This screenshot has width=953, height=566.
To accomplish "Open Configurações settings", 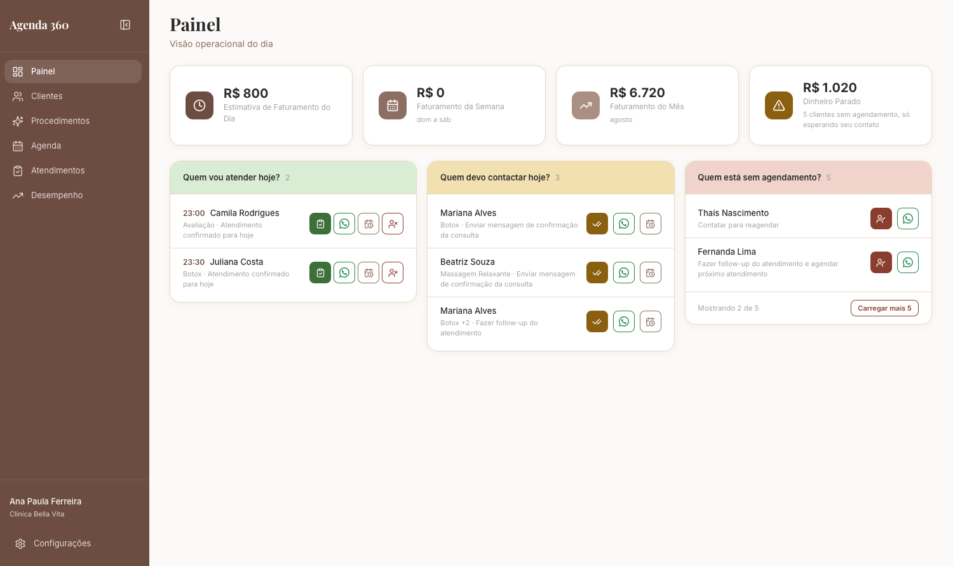I will point(73,543).
